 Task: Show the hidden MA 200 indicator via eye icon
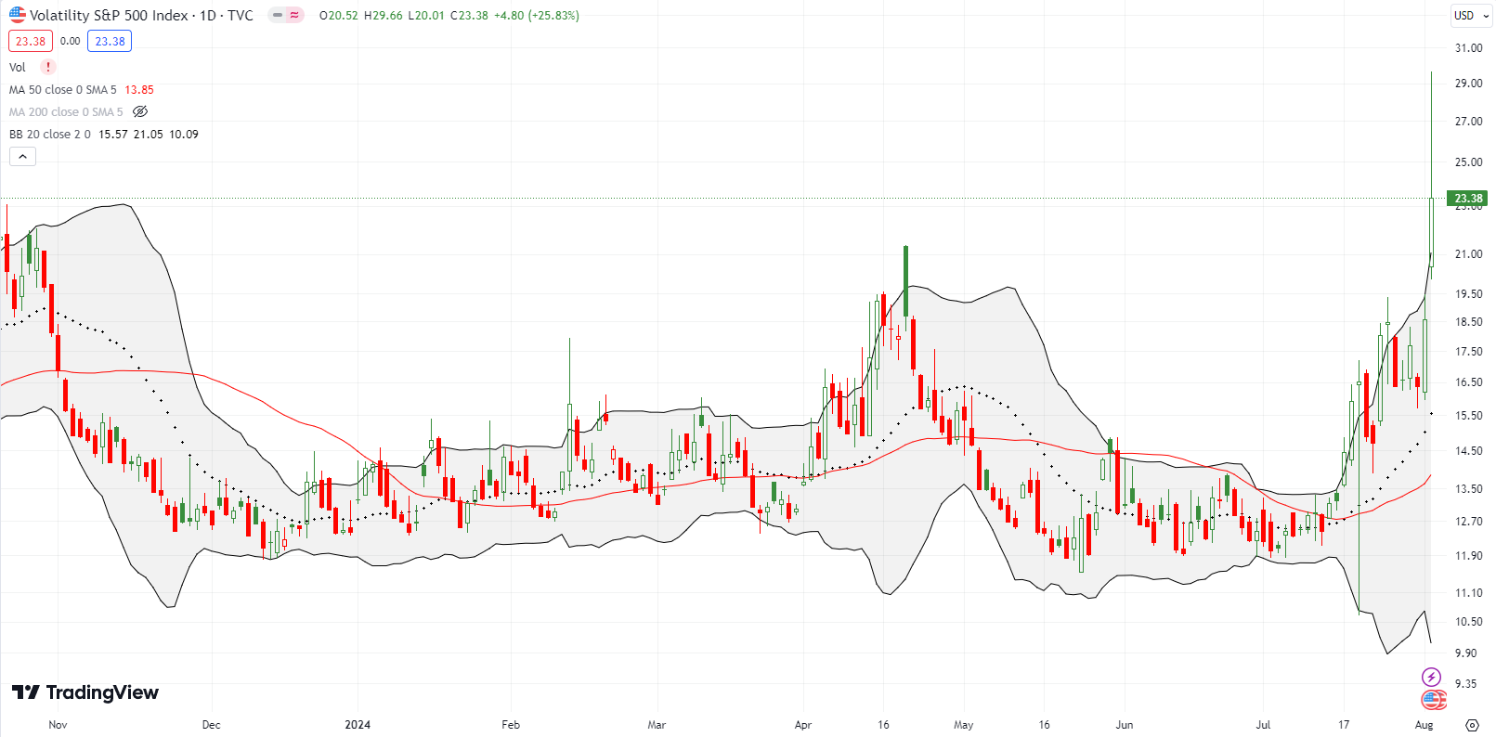(x=140, y=111)
